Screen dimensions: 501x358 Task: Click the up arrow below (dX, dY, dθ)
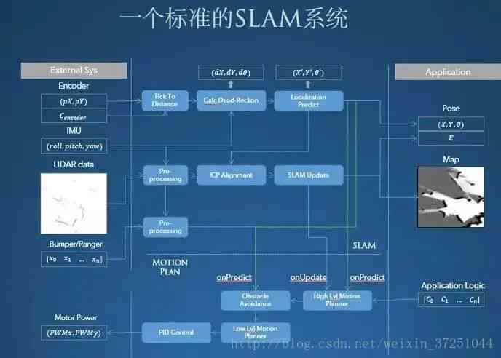point(231,84)
